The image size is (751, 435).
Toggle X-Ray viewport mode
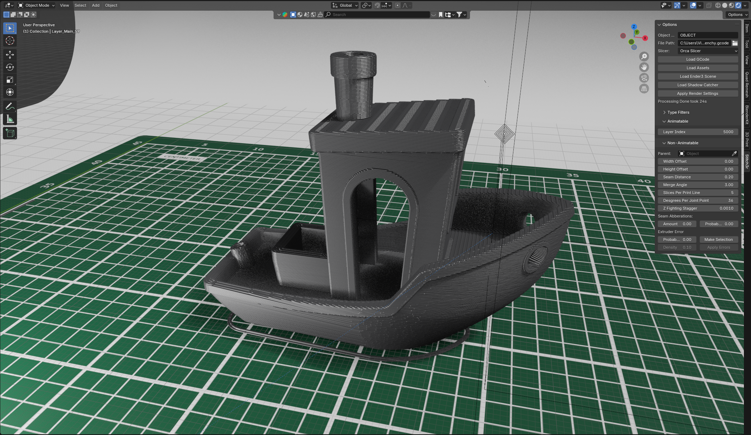coord(709,5)
